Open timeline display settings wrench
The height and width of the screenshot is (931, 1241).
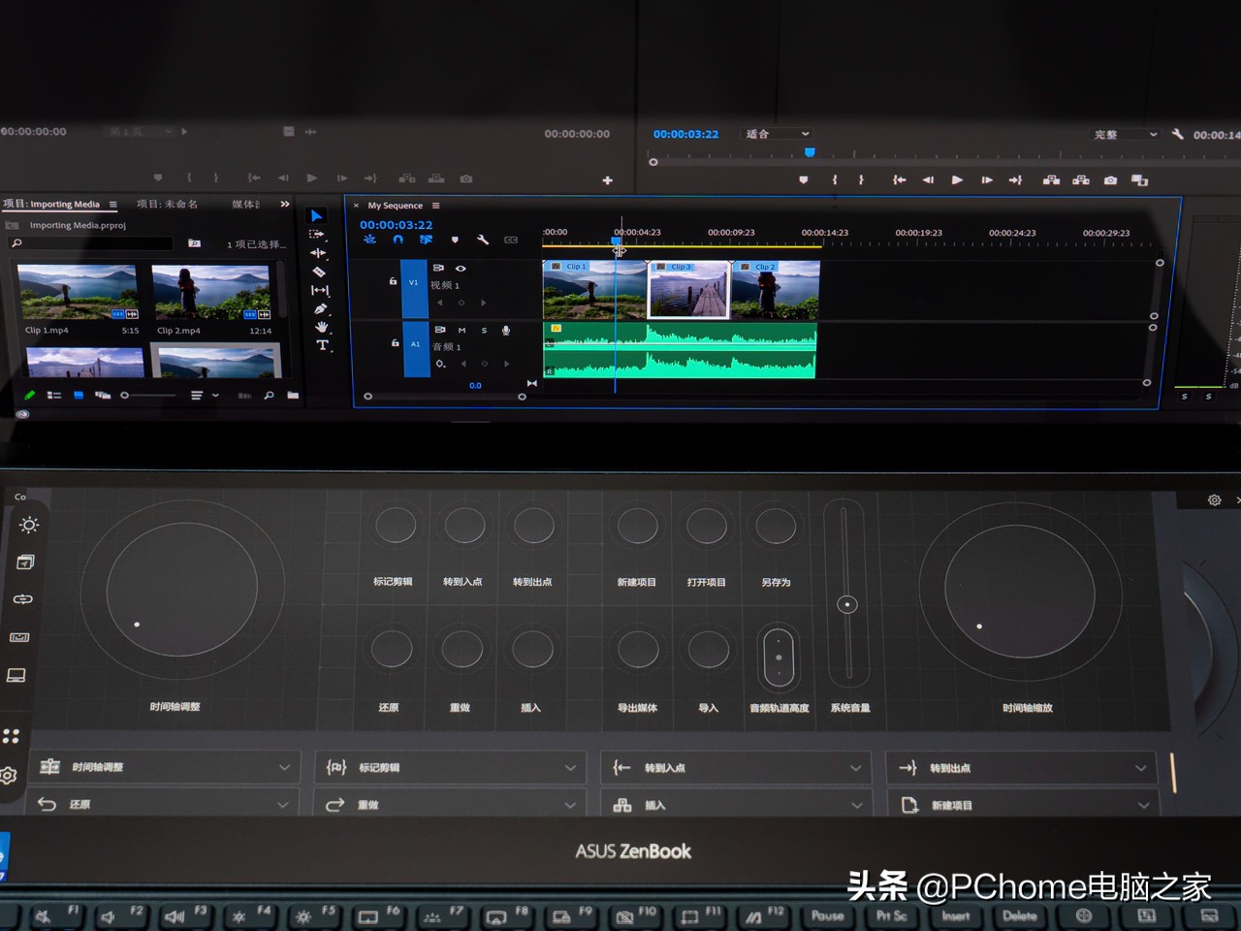click(482, 240)
